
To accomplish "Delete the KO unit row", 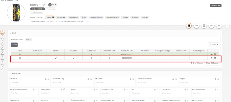I will (x=215, y=58).
